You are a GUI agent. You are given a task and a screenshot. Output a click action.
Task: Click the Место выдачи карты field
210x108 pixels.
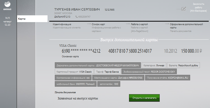(118, 78)
